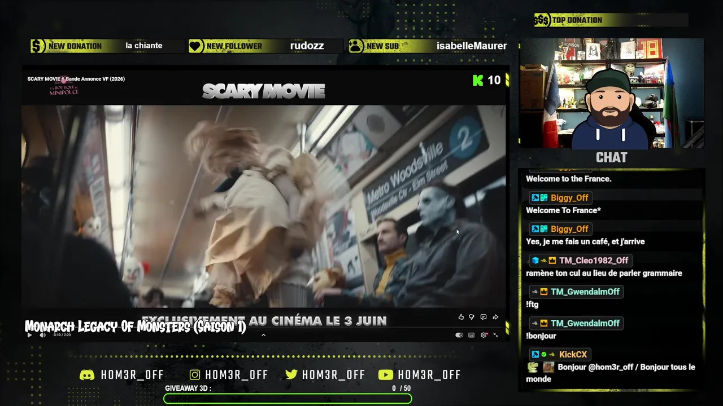Click the 'CHAT' heading

coord(612,157)
